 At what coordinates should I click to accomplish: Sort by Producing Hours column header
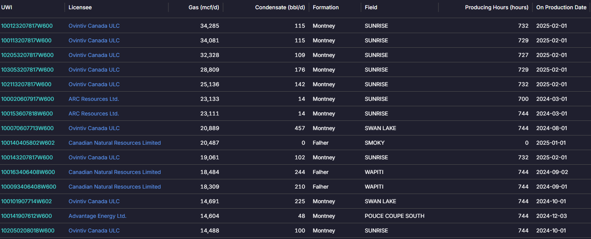(x=496, y=7)
